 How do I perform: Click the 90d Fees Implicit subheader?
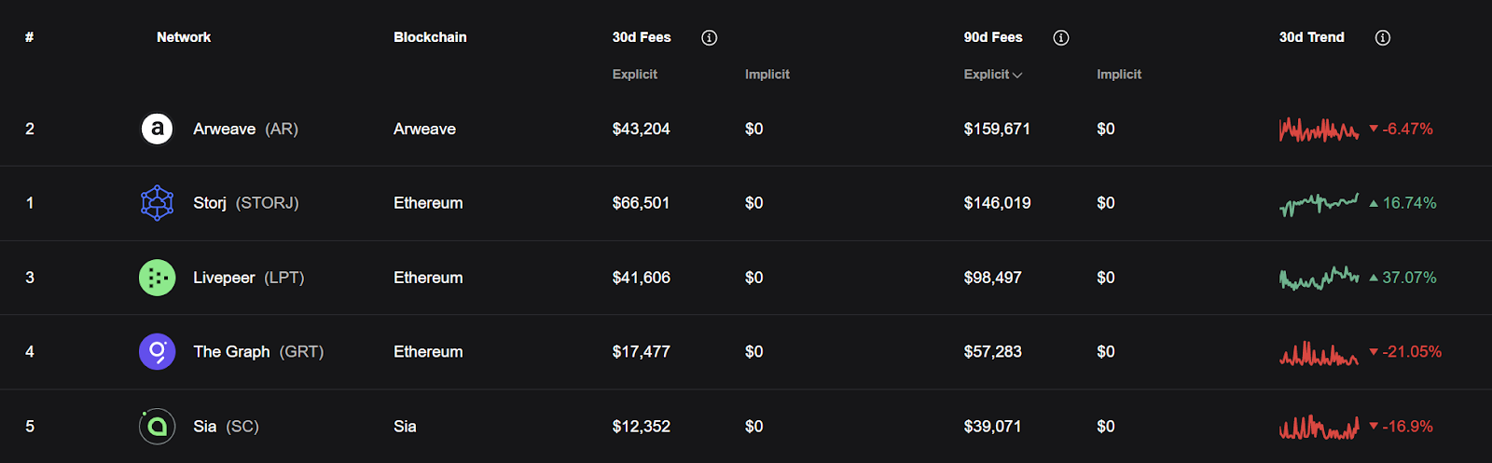pos(1118,75)
